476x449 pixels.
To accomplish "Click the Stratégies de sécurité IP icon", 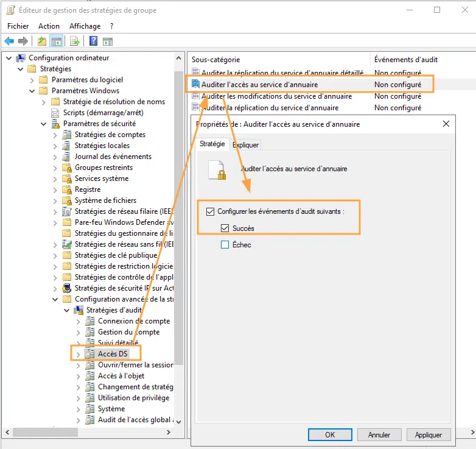I will (67, 288).
